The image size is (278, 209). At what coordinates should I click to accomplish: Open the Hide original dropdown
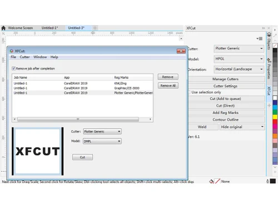pyautogui.click(x=242, y=127)
